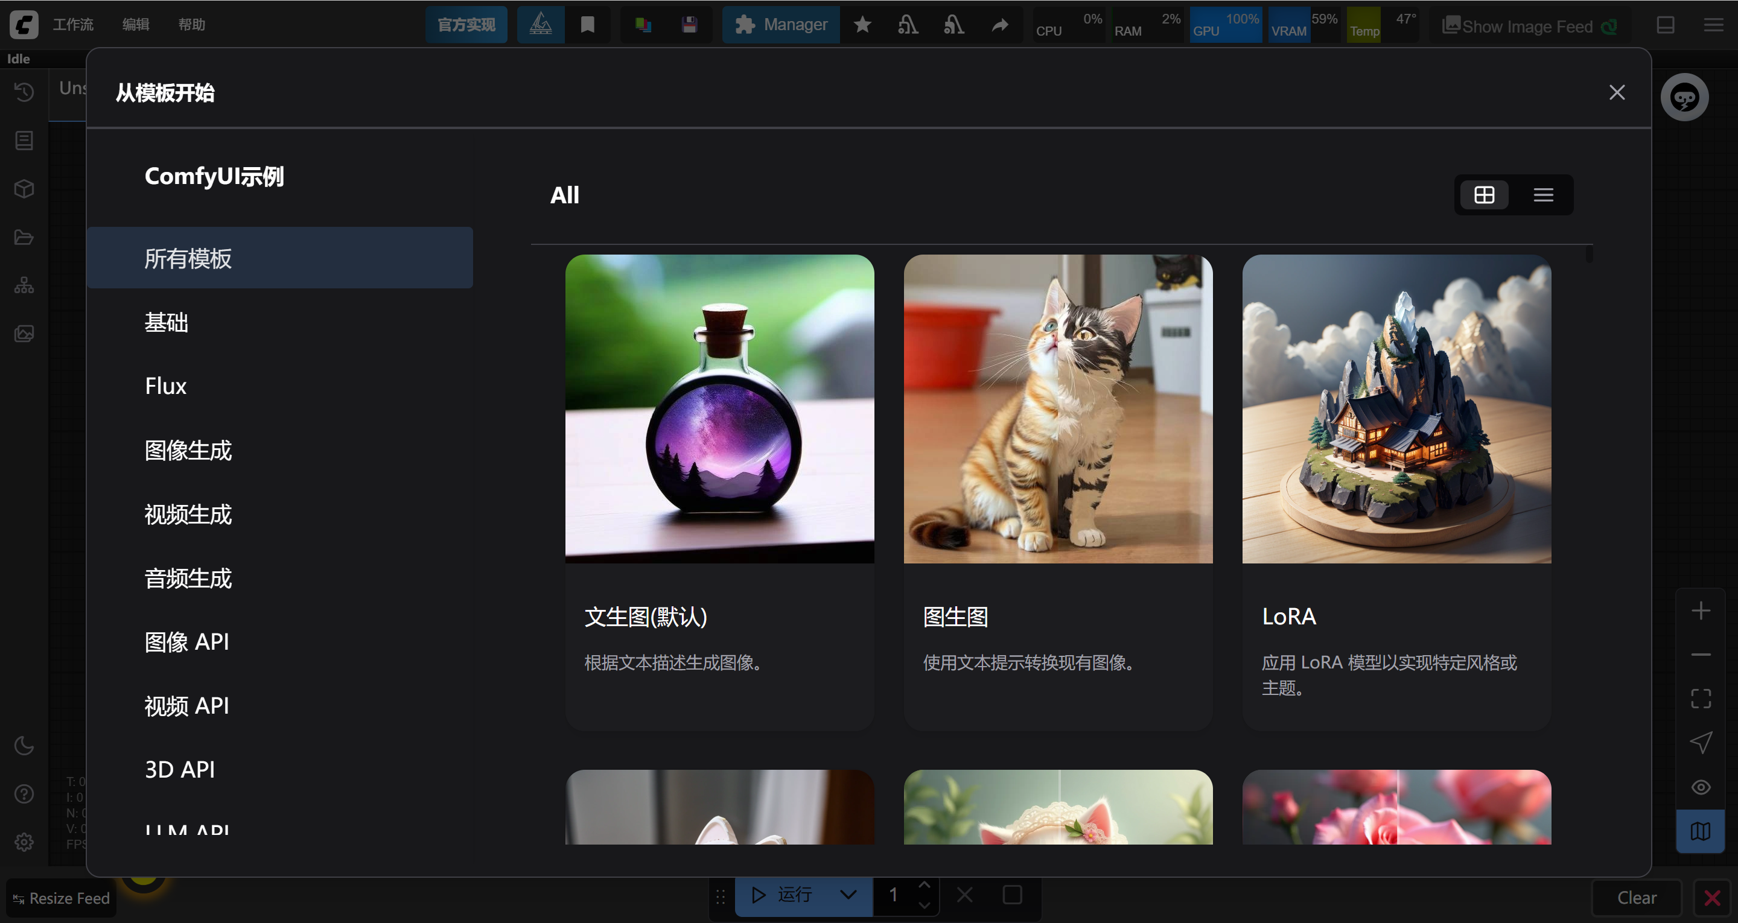1738x923 pixels.
Task: Increase batch count with the stepper arrow
Action: pos(926,885)
